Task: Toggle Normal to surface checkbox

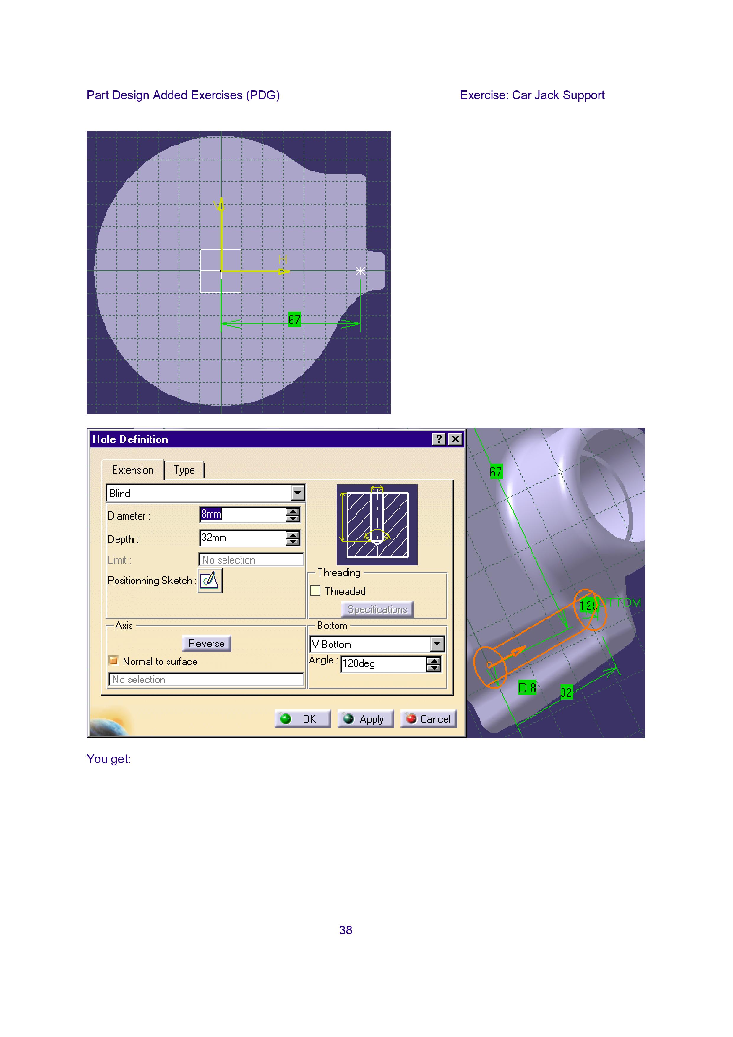Action: [114, 661]
